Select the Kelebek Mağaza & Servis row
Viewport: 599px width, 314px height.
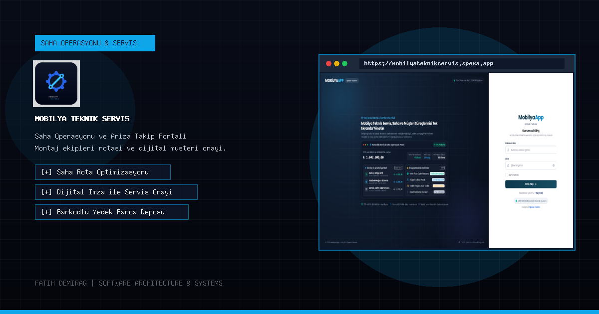point(384,181)
